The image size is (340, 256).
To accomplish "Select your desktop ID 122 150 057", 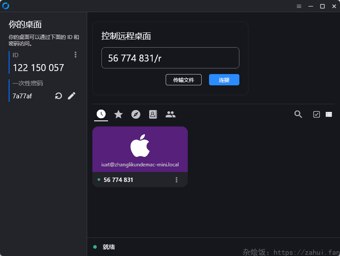I will pyautogui.click(x=38, y=68).
